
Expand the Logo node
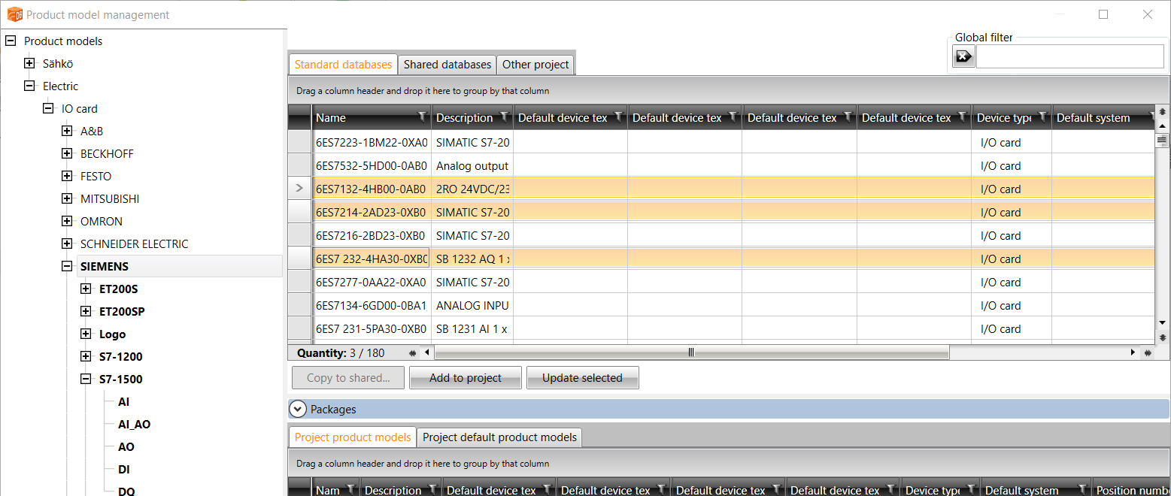click(86, 334)
